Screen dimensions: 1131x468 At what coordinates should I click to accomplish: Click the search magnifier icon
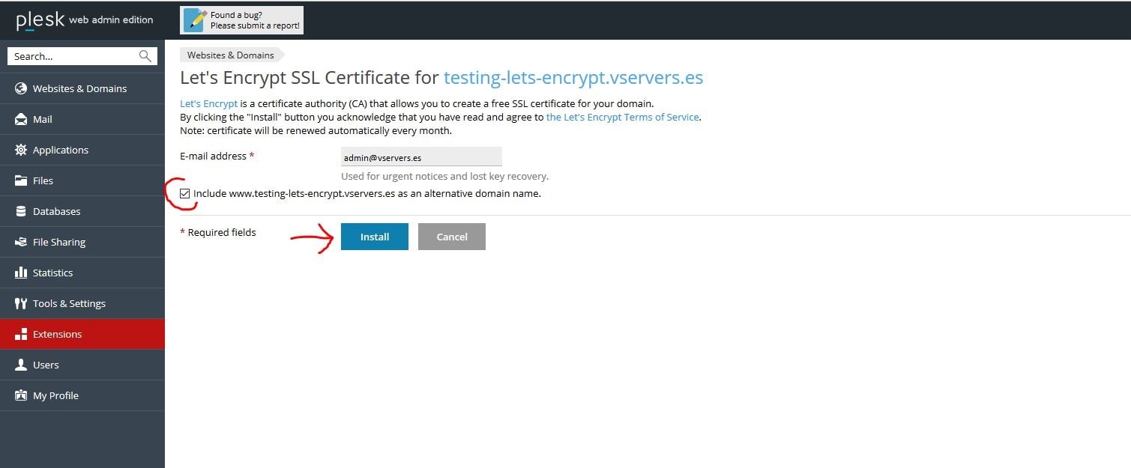[x=145, y=56]
